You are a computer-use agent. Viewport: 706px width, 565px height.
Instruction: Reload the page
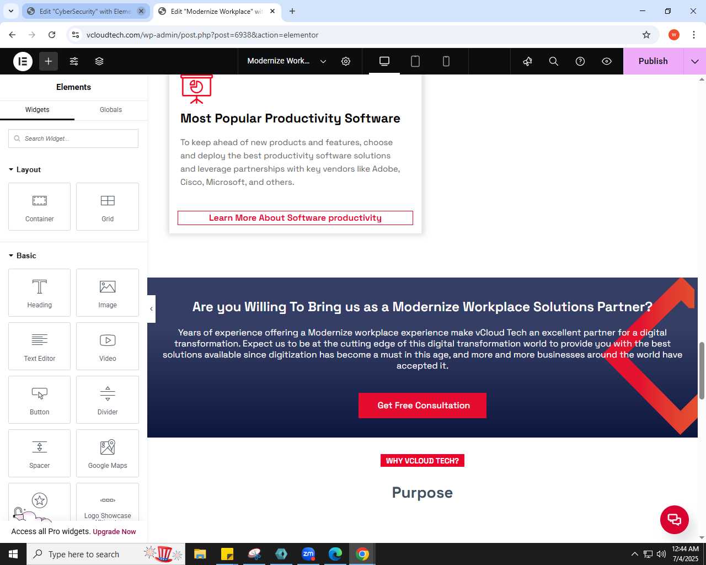point(52,35)
